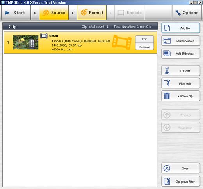Click the Encode stage button
The height and width of the screenshot is (189, 203).
click(x=130, y=13)
